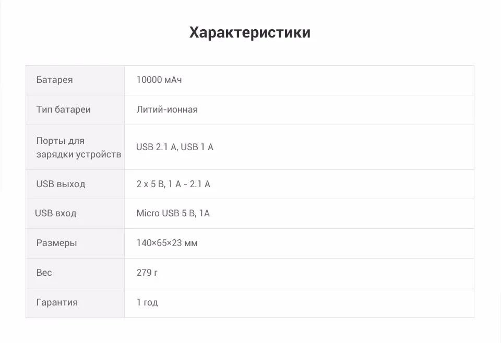Click the empty area in Гарантия value row
Image resolution: width=501 pixels, height=343 pixels.
[x=316, y=303]
